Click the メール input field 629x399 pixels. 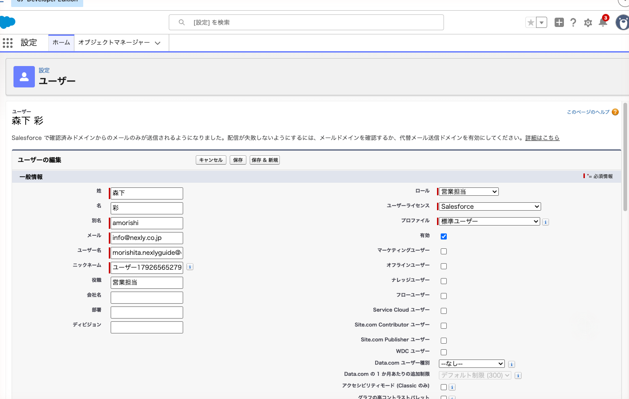147,238
